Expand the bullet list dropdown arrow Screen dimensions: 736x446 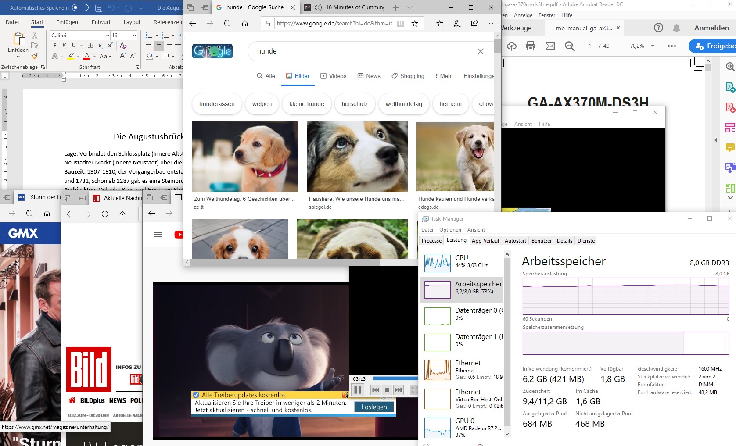tap(157, 35)
